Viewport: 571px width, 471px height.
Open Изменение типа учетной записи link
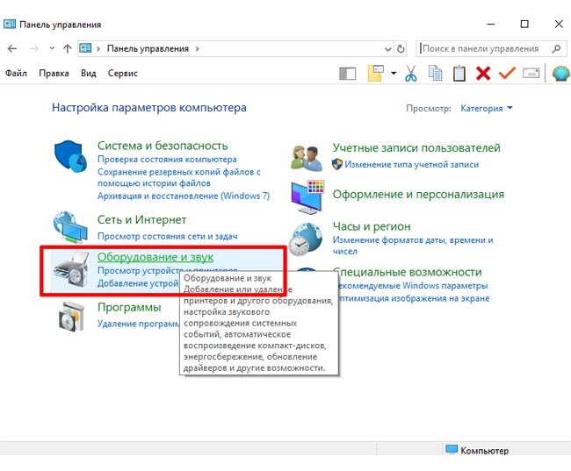click(411, 165)
